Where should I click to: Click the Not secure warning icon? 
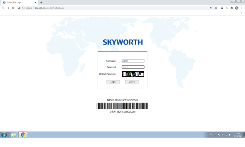point(19,8)
